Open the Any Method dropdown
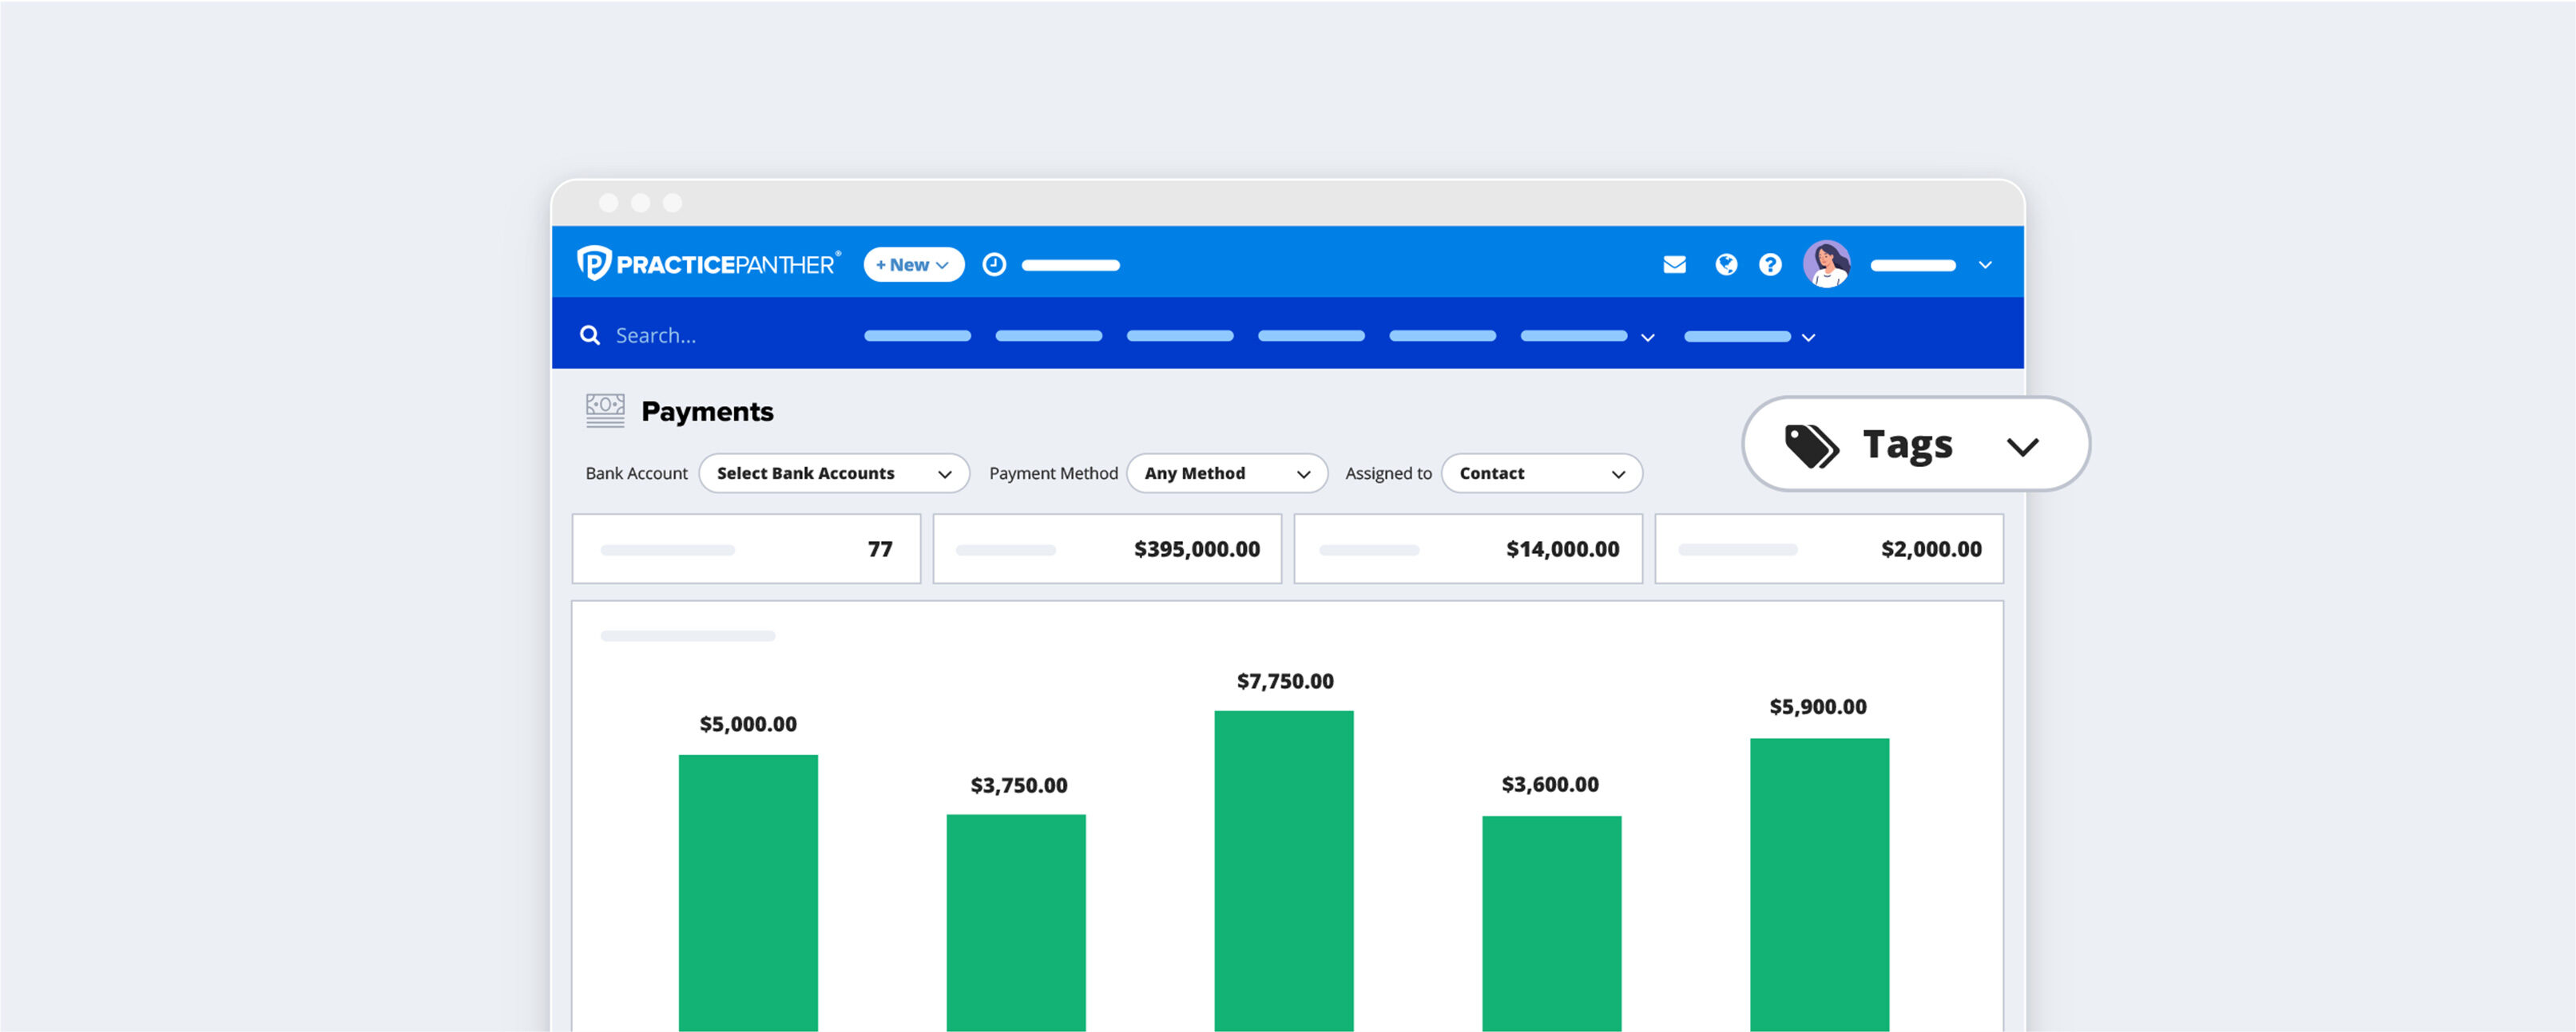 coord(1226,473)
